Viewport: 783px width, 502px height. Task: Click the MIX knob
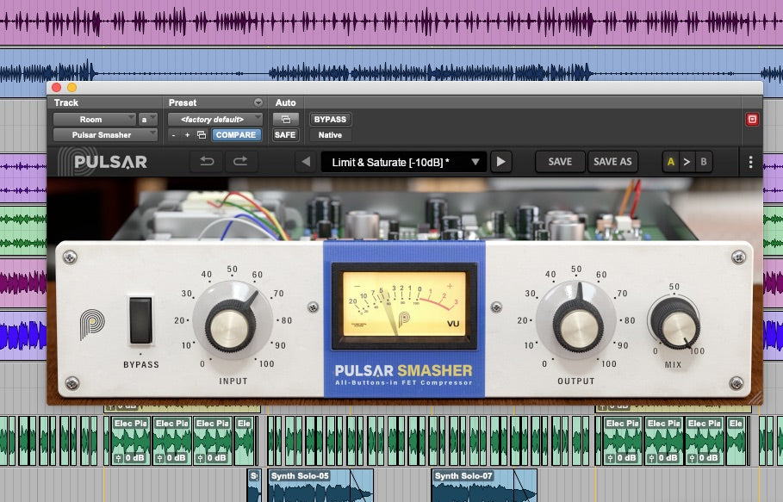coord(676,323)
